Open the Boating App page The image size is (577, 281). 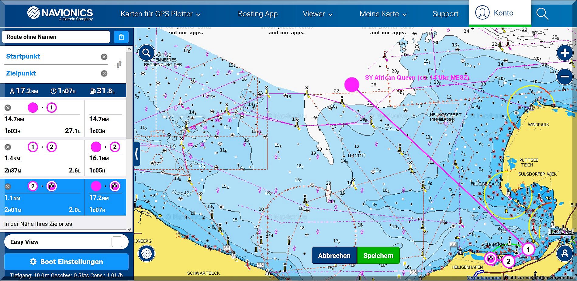pyautogui.click(x=257, y=14)
